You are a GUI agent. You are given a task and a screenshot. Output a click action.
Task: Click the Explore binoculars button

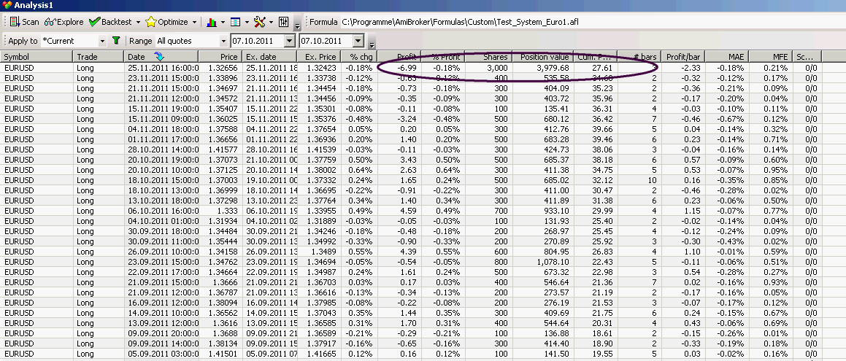click(64, 22)
